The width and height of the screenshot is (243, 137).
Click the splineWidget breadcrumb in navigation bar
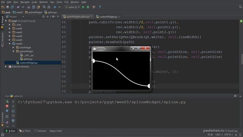click(x=33, y=12)
